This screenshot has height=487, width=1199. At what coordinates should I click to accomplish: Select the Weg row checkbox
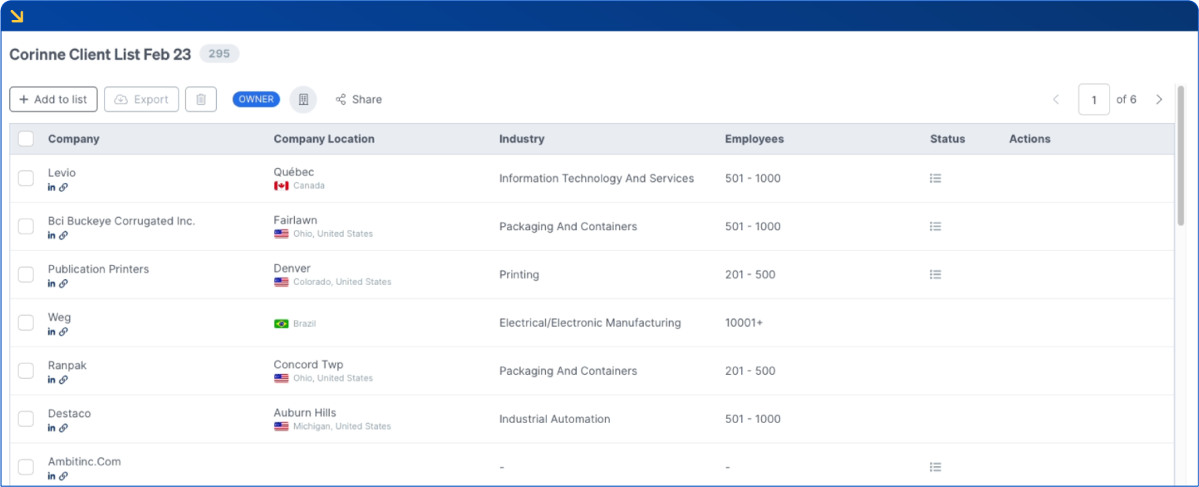tap(26, 322)
